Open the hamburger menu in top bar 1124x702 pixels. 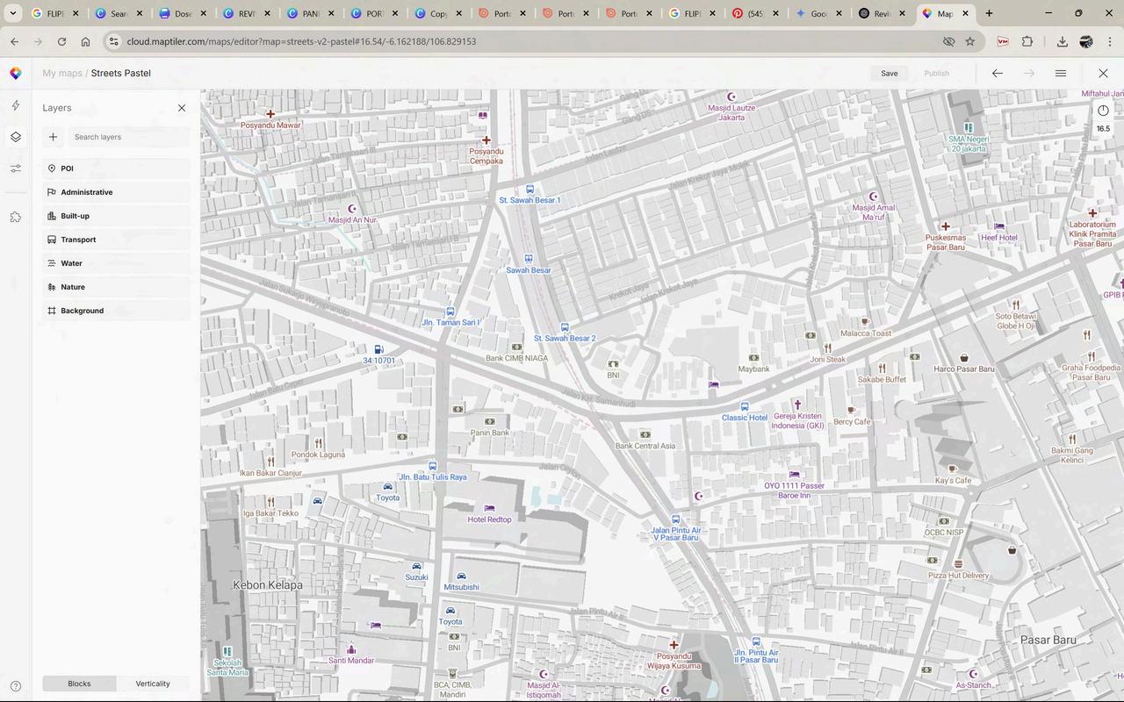(x=1060, y=74)
